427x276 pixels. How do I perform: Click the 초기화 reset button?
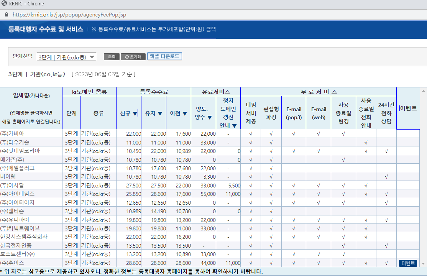[x=133, y=57]
